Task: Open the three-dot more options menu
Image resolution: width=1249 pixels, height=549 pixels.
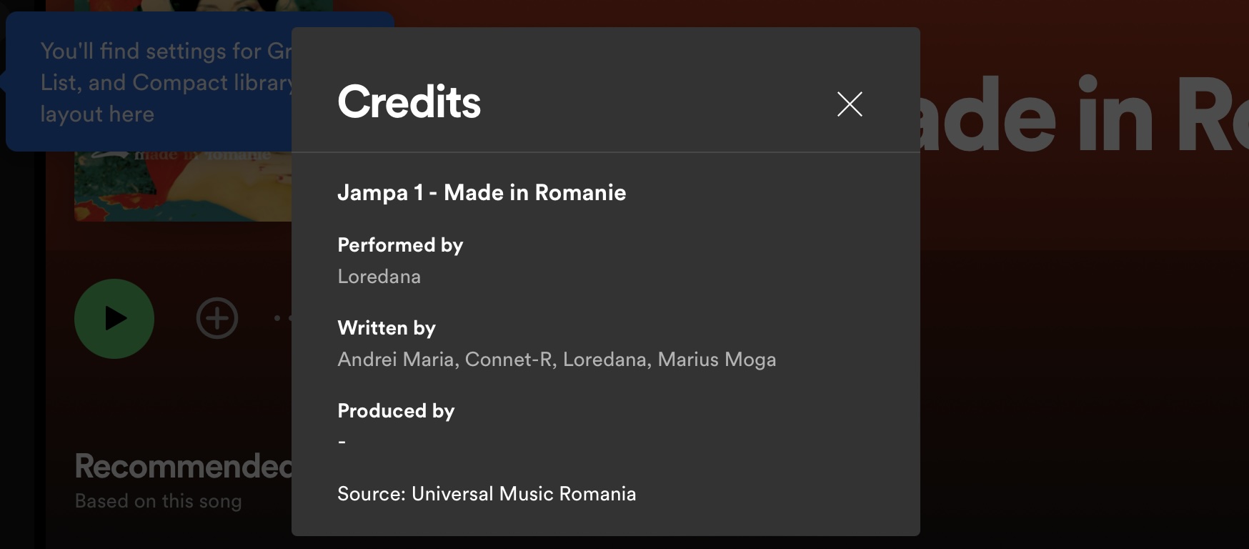Action: point(282,318)
